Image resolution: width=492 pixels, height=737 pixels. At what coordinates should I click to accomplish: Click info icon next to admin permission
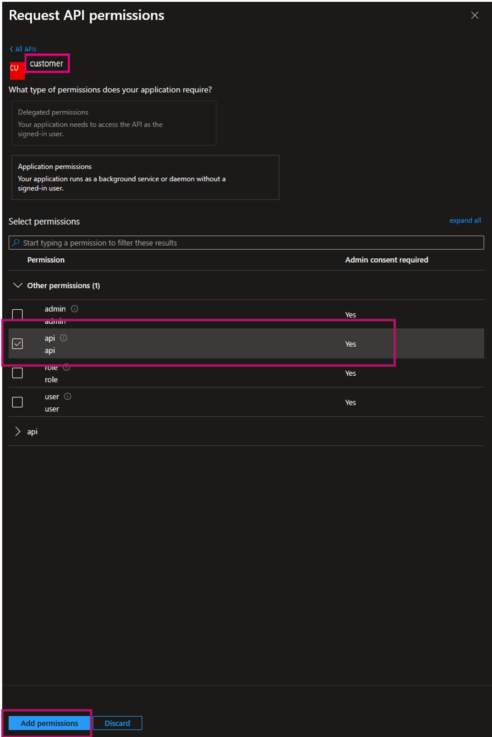[x=75, y=309]
